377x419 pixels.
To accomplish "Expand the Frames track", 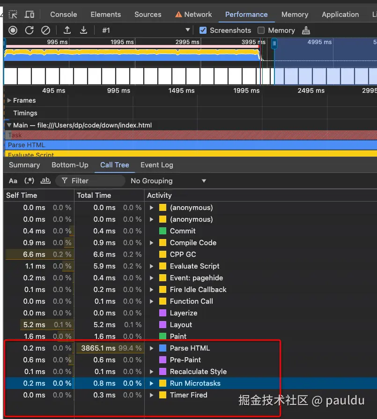I will click(x=9, y=100).
